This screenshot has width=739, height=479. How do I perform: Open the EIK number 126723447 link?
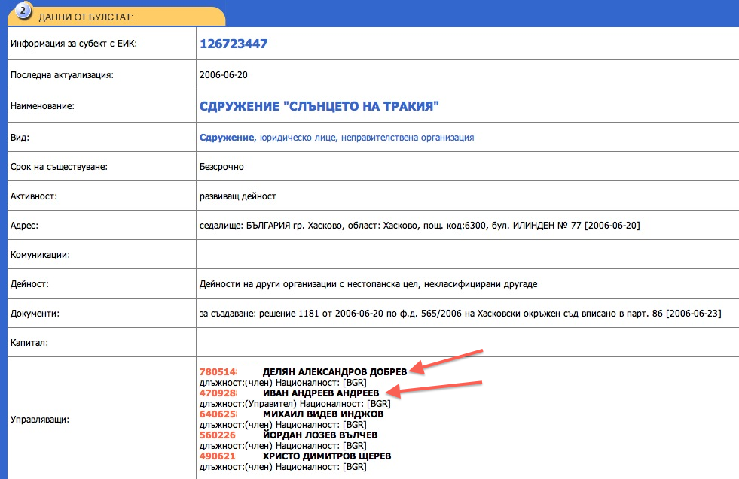click(x=234, y=44)
